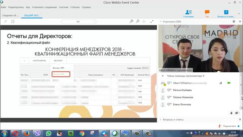Switch to the ОБЩИЙ ЗАП... tab
This screenshot has height=137, width=243.
32,15
